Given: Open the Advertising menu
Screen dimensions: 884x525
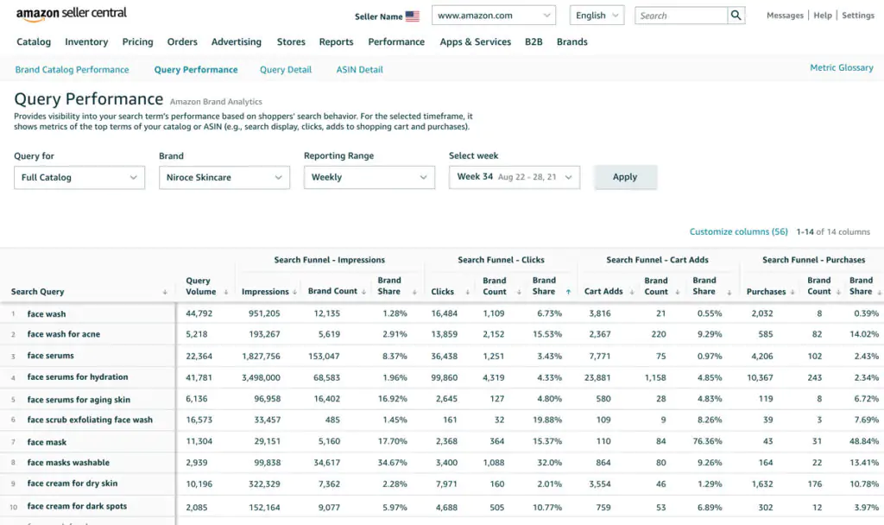Looking at the screenshot, I should (x=237, y=41).
